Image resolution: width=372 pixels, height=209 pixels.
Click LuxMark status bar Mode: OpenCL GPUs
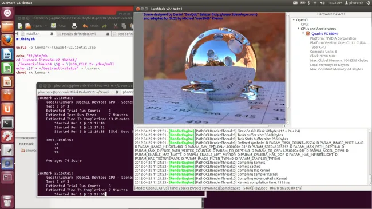click(151, 188)
